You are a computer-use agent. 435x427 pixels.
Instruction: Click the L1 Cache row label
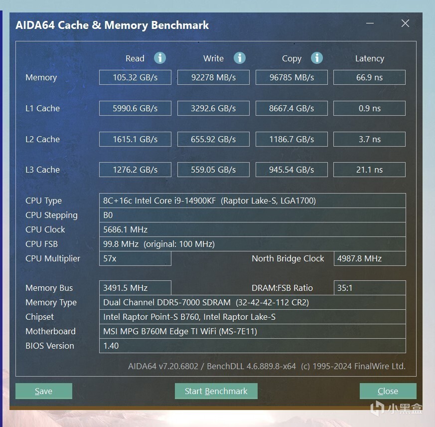pos(42,108)
